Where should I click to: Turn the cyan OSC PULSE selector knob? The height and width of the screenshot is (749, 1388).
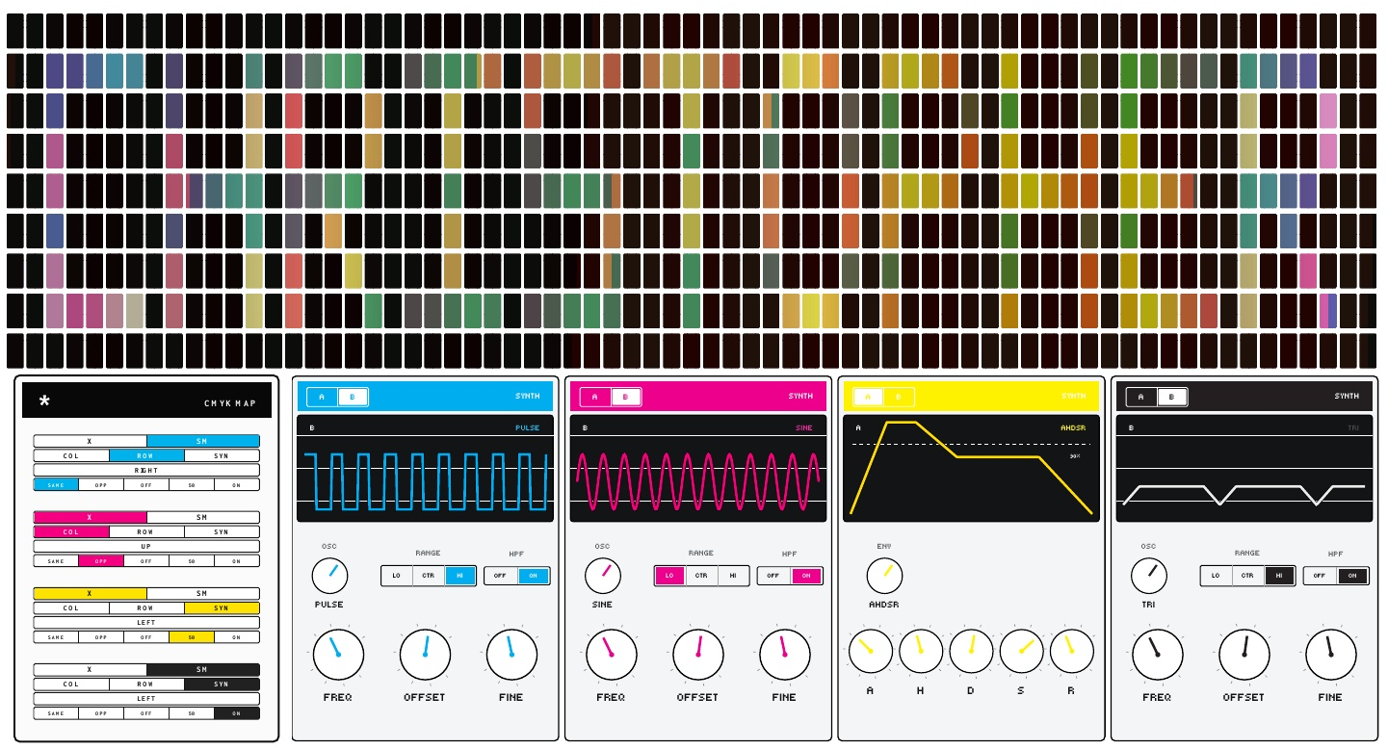pyautogui.click(x=329, y=576)
